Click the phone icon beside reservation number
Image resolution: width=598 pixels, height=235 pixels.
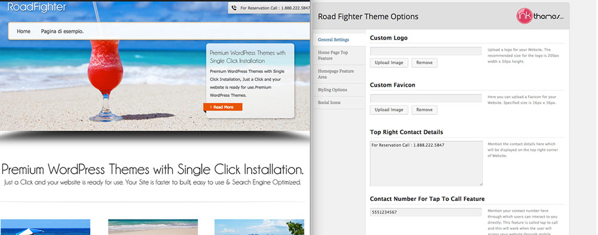click(x=234, y=8)
